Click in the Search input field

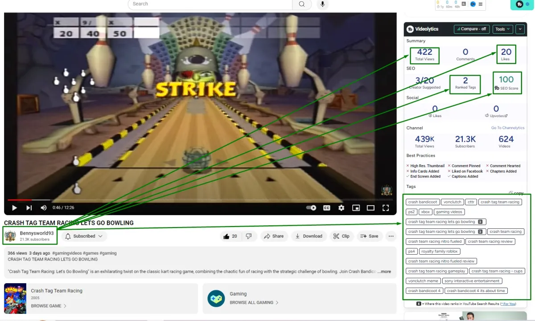[x=210, y=4]
